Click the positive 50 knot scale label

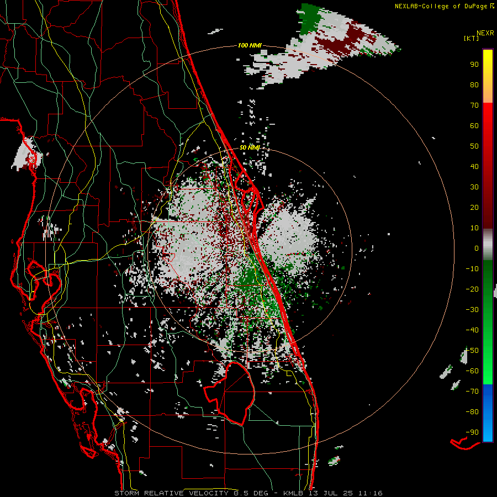(474, 146)
